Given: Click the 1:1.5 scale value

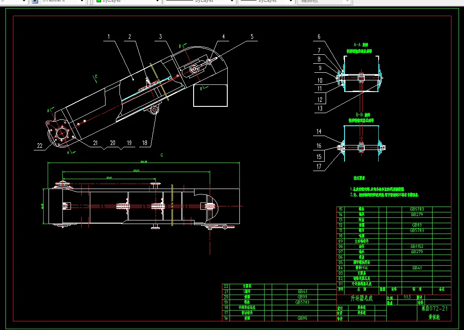Looking at the screenshot, I should [407, 297].
